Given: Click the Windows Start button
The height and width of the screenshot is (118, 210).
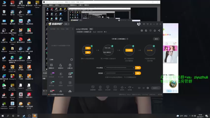Looking at the screenshot, I should [3, 116].
